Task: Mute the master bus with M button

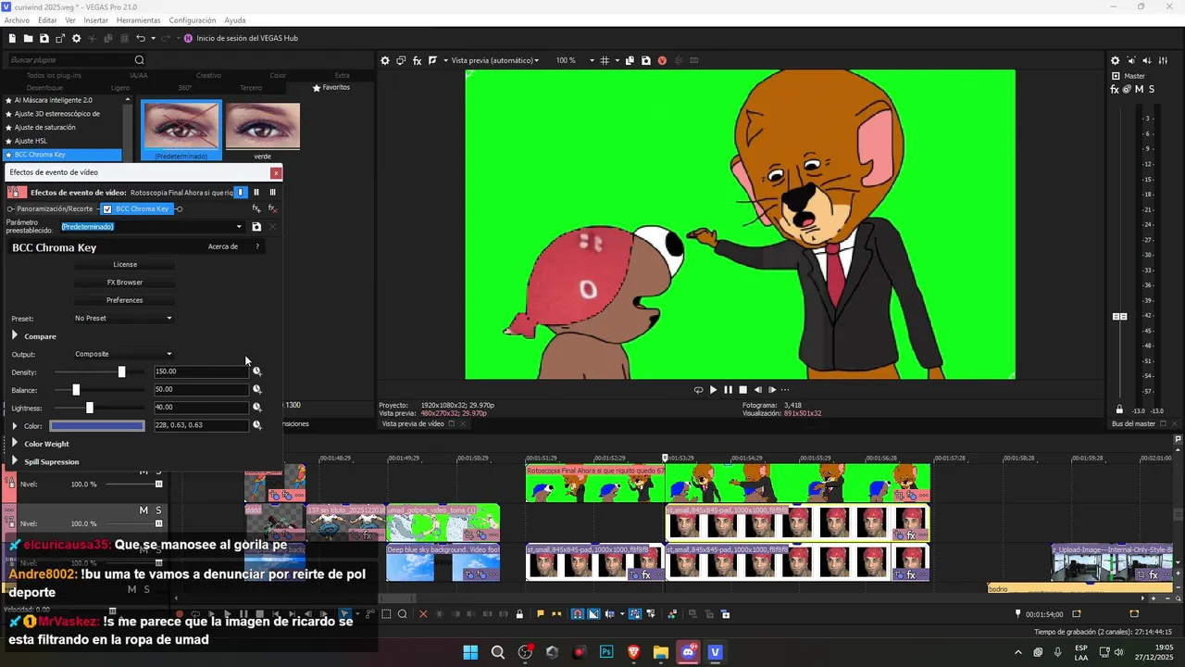Action: [1140, 89]
